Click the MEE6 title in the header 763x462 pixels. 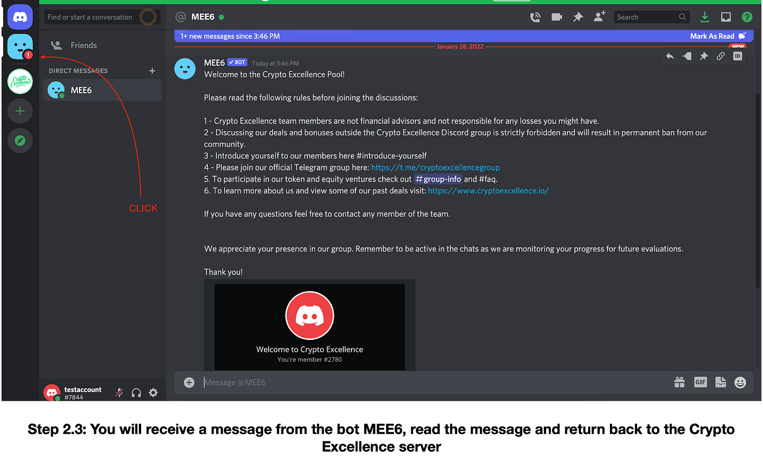tap(202, 17)
